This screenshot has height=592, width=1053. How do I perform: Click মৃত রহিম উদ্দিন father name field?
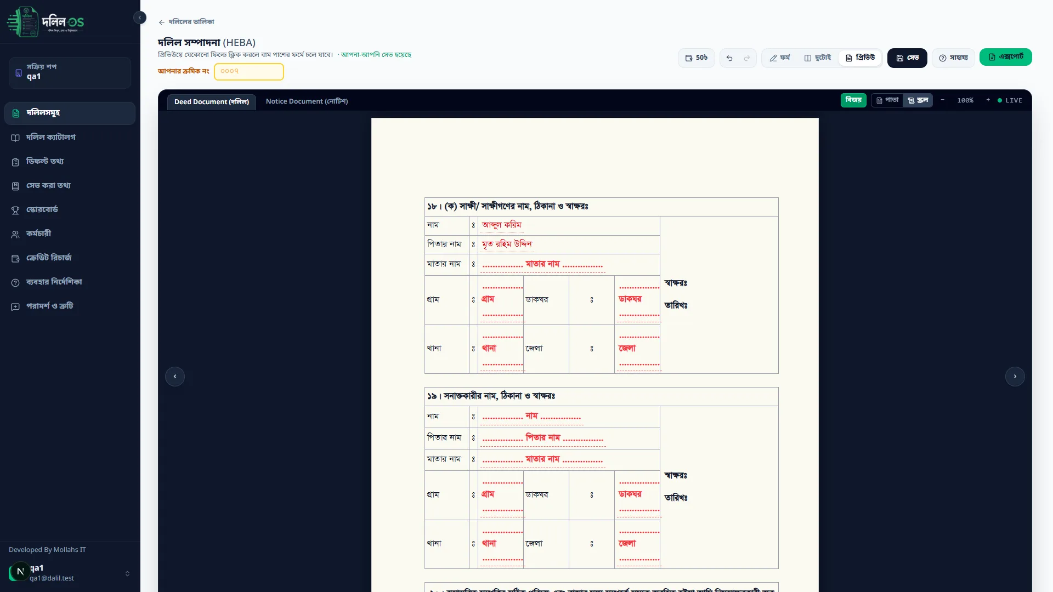click(507, 244)
